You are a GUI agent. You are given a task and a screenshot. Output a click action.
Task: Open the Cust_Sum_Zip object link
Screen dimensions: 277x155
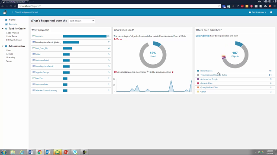pyautogui.click(x=42, y=48)
